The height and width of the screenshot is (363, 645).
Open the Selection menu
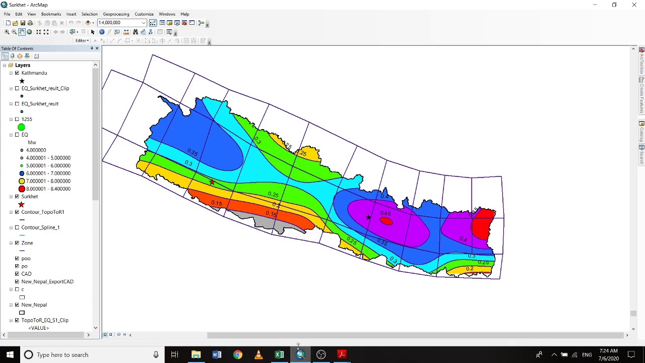click(89, 14)
